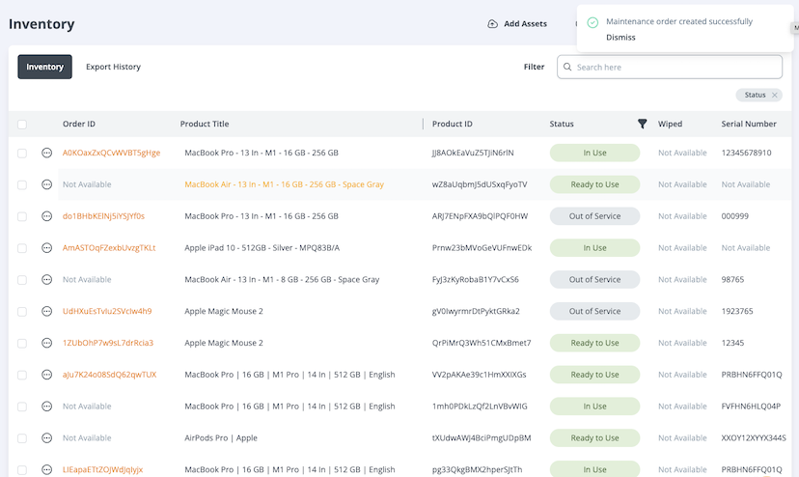Focus the Search here input field
Image resolution: width=799 pixels, height=477 pixels.
pyautogui.click(x=675, y=67)
